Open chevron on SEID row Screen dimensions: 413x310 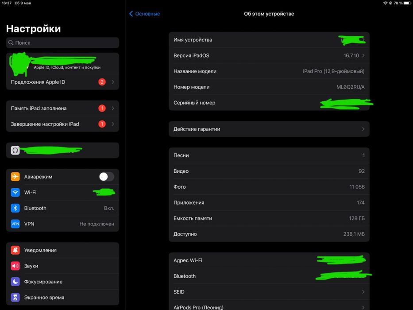[x=363, y=292]
